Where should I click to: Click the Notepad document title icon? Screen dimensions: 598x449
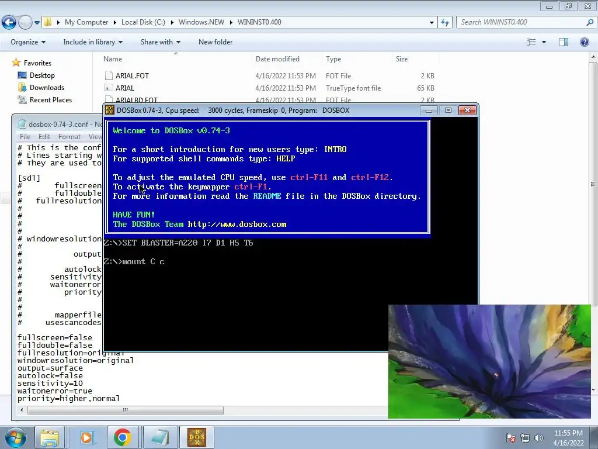tap(22, 124)
